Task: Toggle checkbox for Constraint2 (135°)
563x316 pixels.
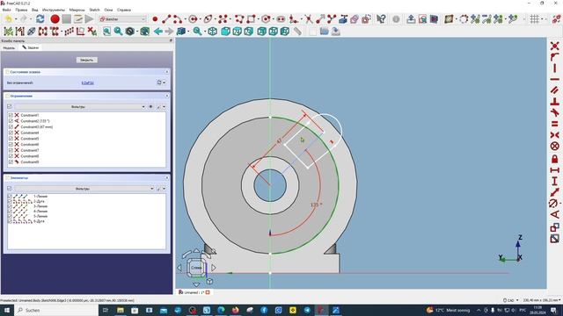Action: coord(11,121)
